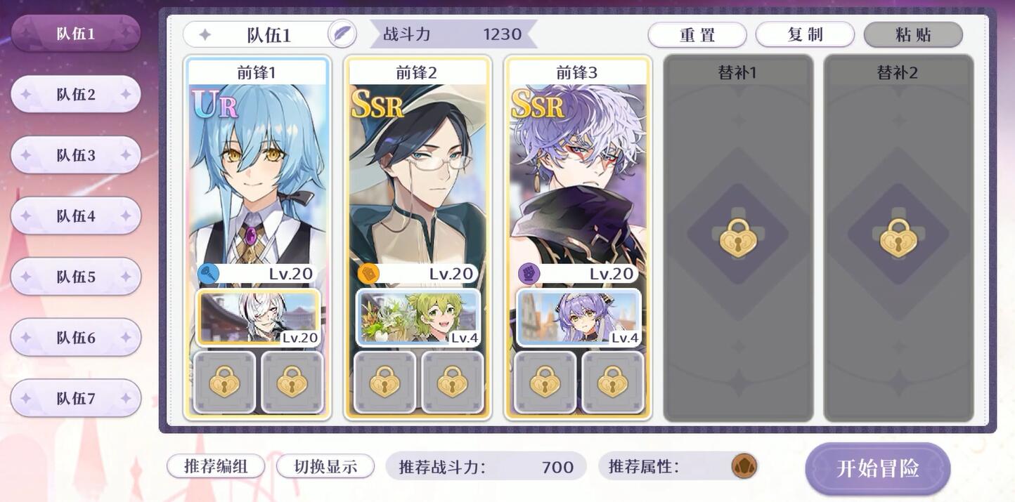Click the purple fist attribute icon on 前锋3
Viewport: 1015px width, 502px height.
(x=529, y=274)
